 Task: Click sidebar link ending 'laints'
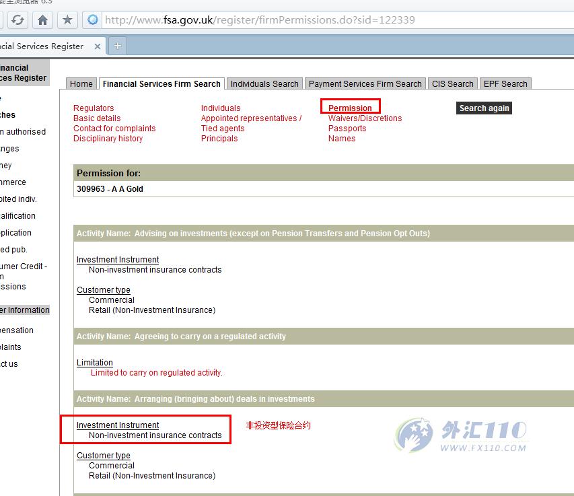(x=11, y=347)
